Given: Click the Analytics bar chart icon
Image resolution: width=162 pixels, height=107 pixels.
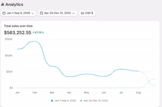Looking at the screenshot, I should tap(3, 4).
